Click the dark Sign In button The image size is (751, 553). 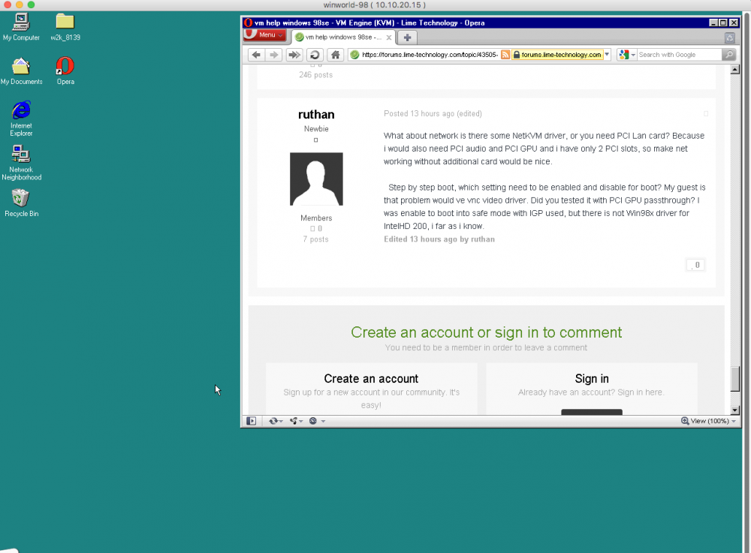coord(592,412)
